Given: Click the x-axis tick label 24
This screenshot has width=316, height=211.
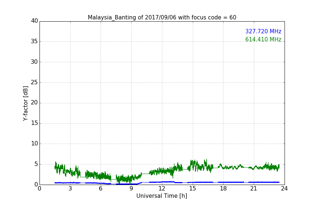Looking at the screenshot, I should [x=284, y=189].
